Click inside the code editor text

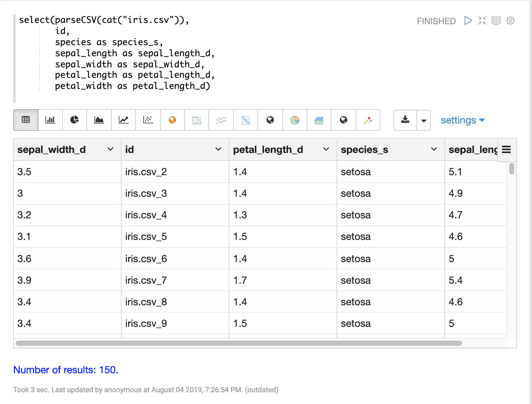131,53
